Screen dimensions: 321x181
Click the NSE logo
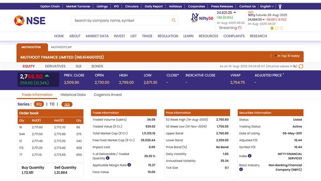coord(30,21)
